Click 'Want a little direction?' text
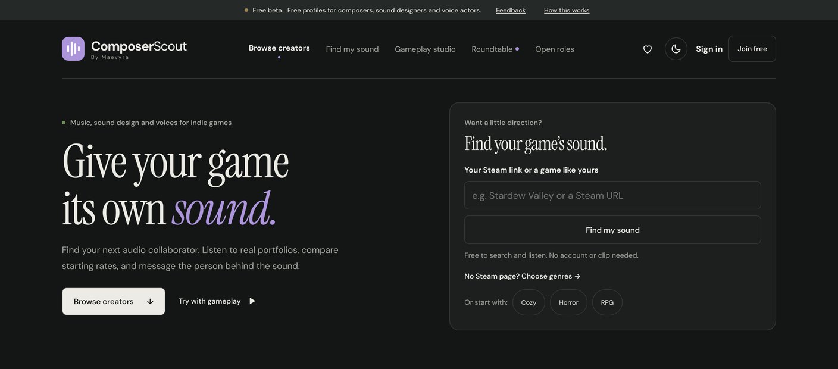Image resolution: width=838 pixels, height=369 pixels. coord(503,123)
